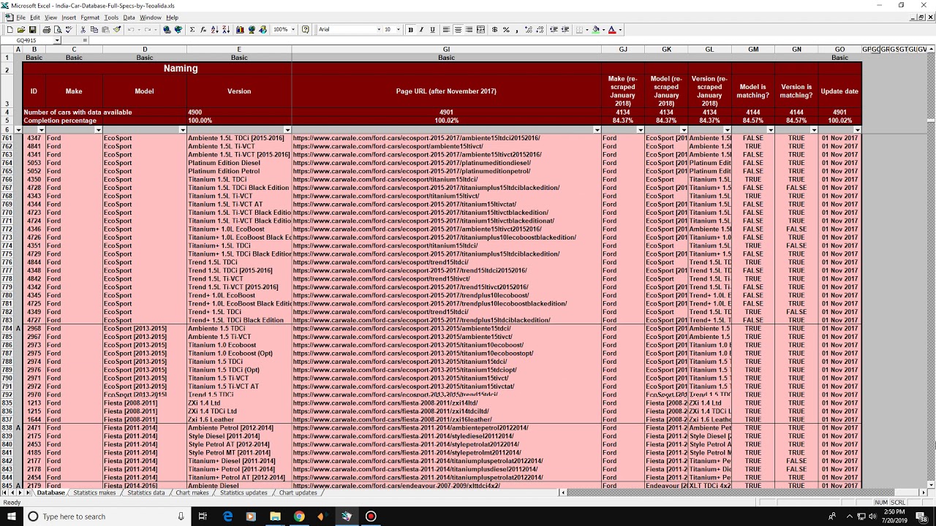The image size is (936, 526).
Task: Open the Make column filter dropdown
Action: [98, 130]
